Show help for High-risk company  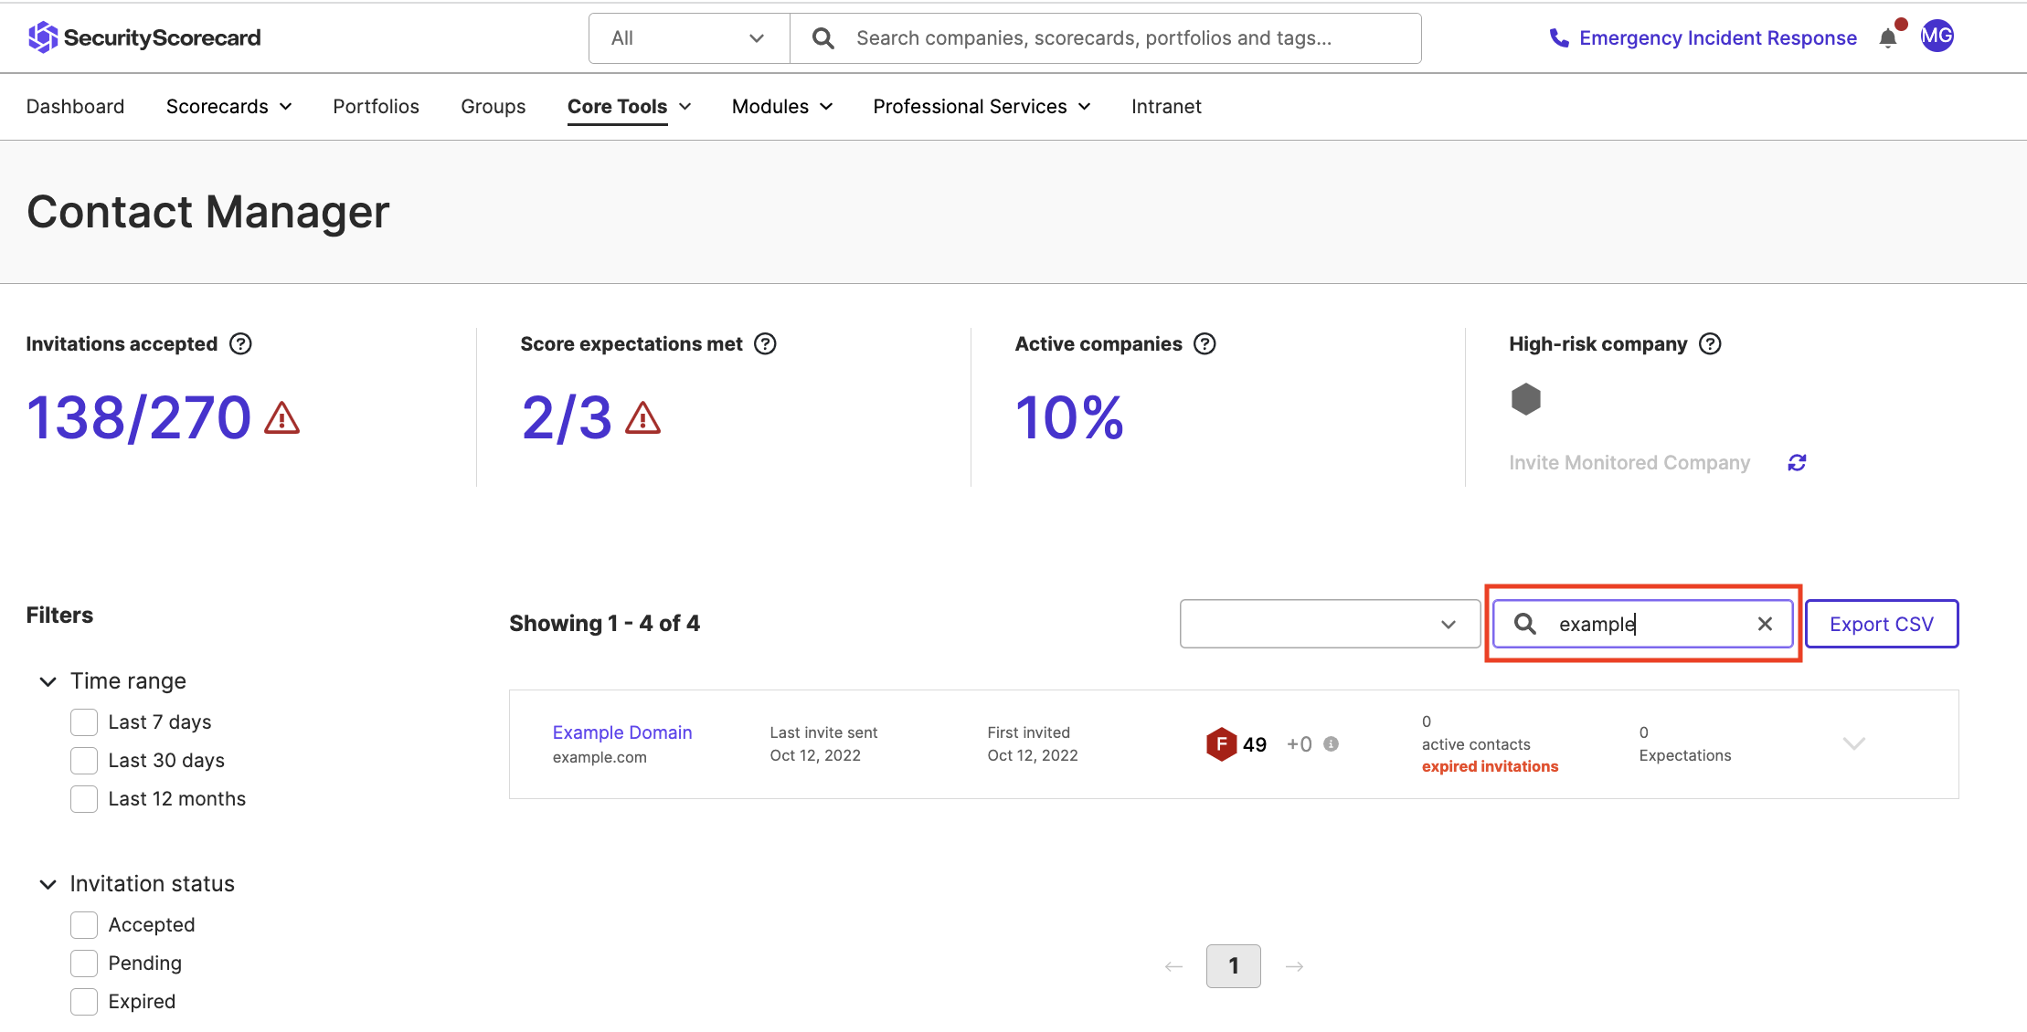pyautogui.click(x=1710, y=344)
